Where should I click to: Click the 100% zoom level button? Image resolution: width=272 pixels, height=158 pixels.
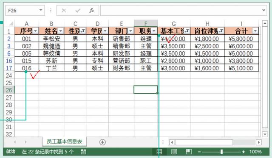[255, 152]
